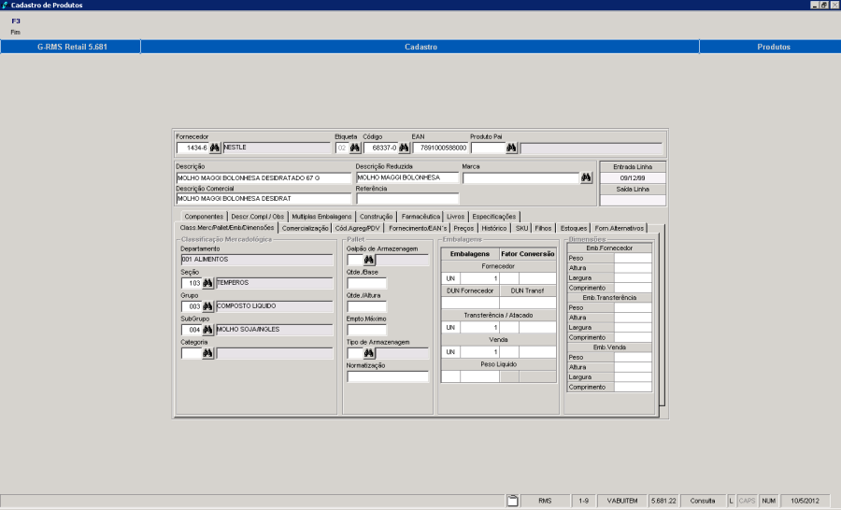Open Marca lookup binoculars icon

[x=586, y=177]
